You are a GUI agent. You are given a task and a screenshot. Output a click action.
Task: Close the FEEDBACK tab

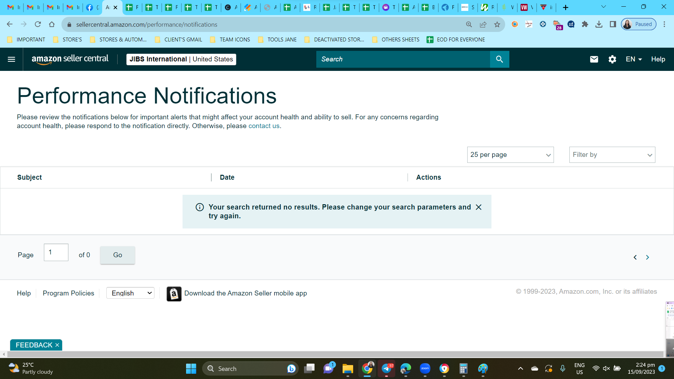pos(57,345)
